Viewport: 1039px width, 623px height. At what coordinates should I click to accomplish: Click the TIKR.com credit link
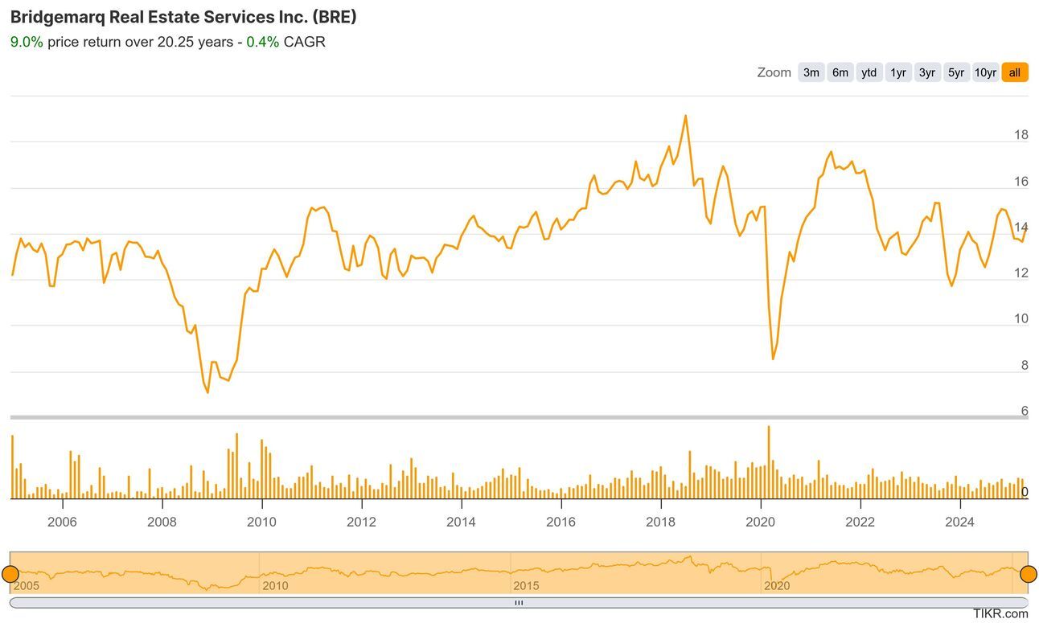pyautogui.click(x=1000, y=613)
